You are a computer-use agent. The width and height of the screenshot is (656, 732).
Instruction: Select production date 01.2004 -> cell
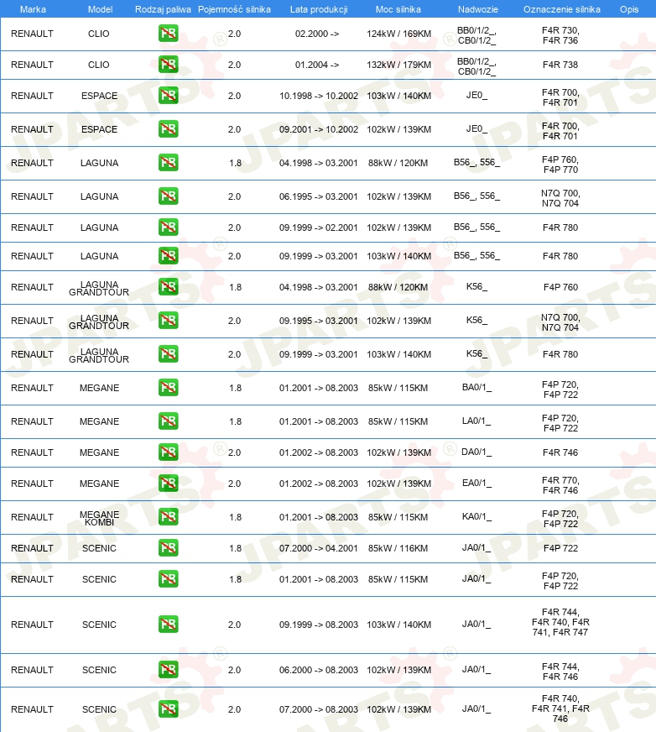click(317, 65)
